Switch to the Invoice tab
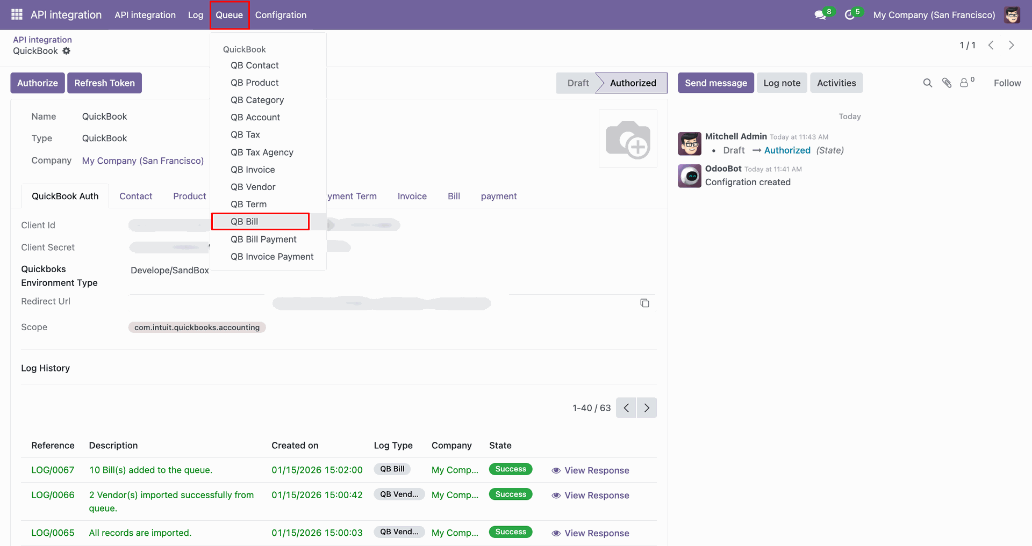Viewport: 1032px width, 546px height. click(412, 196)
